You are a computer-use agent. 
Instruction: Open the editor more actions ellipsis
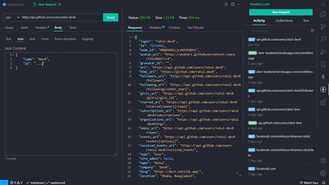coord(239,4)
